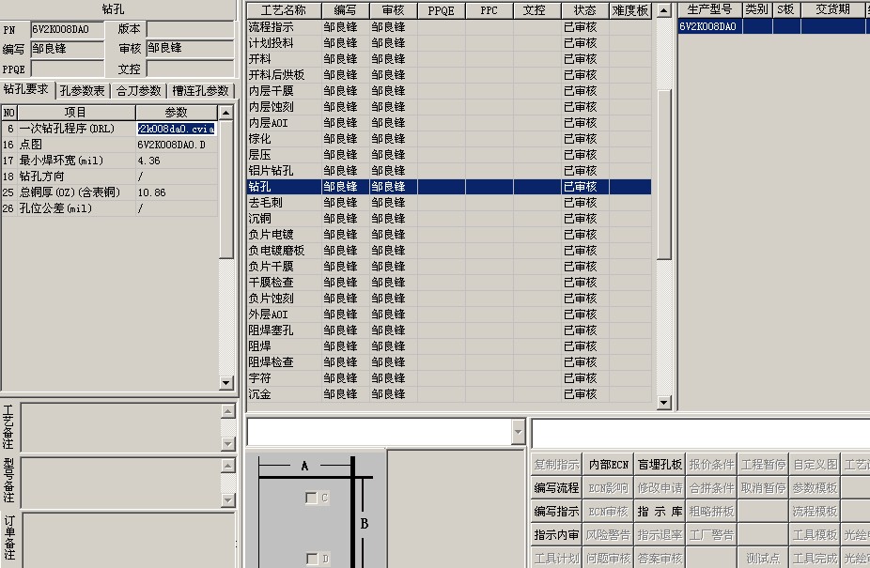
Task: Tick the C checkbox in the diagram
Action: pos(311,498)
